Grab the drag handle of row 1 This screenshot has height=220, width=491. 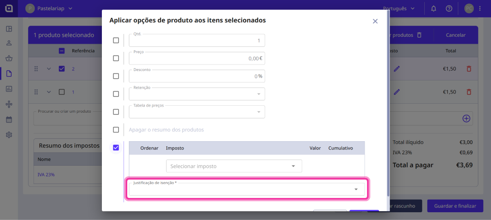pyautogui.click(x=36, y=92)
